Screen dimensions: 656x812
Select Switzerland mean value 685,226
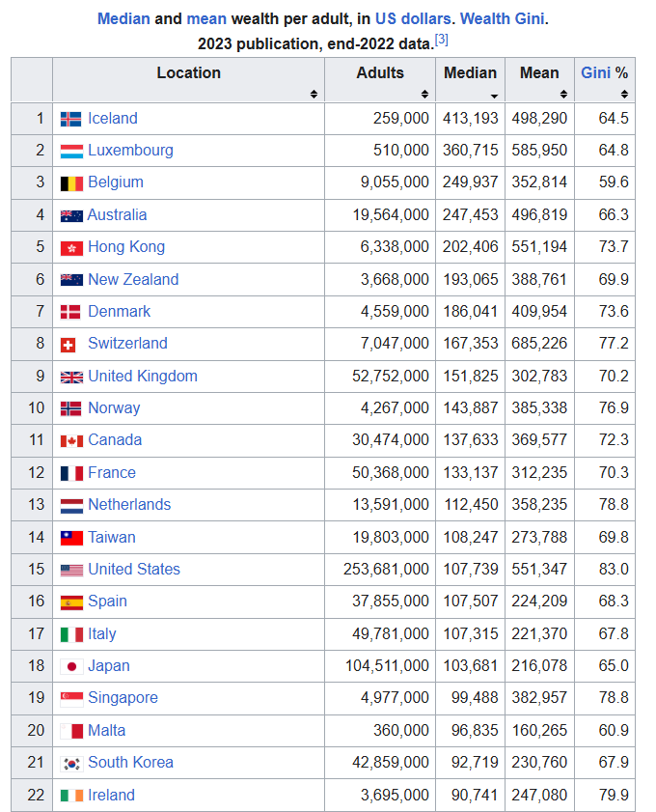(539, 344)
